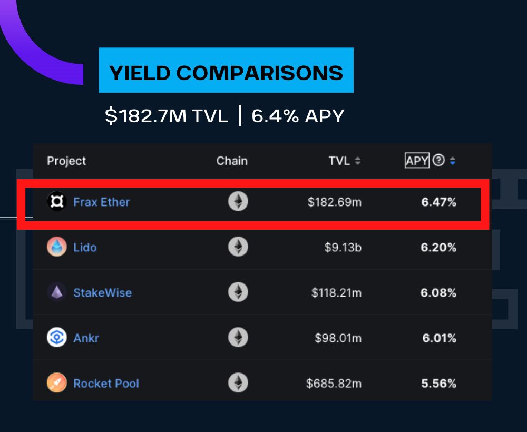527x432 pixels.
Task: Open the Ankr project link
Action: [86, 338]
